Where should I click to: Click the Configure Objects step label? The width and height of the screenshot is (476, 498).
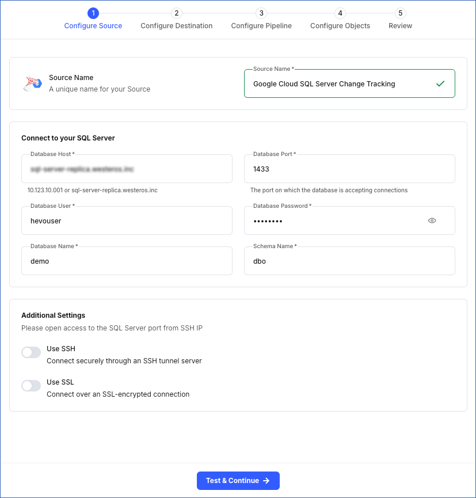tap(340, 26)
